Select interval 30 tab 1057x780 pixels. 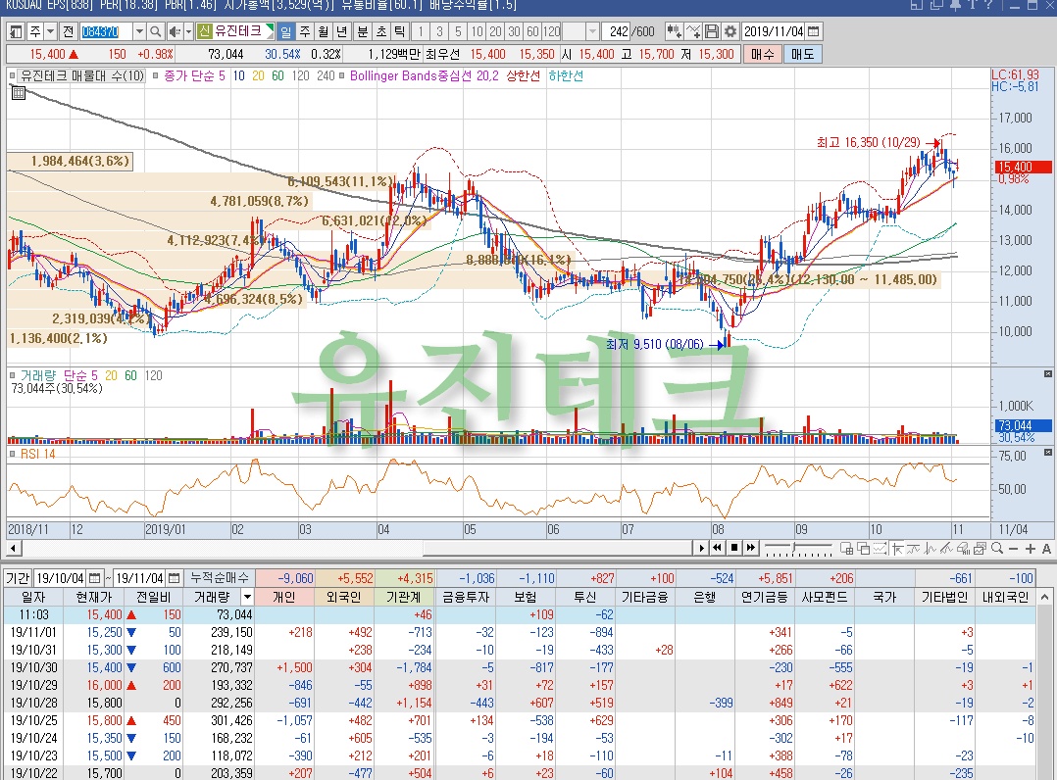coord(515,31)
